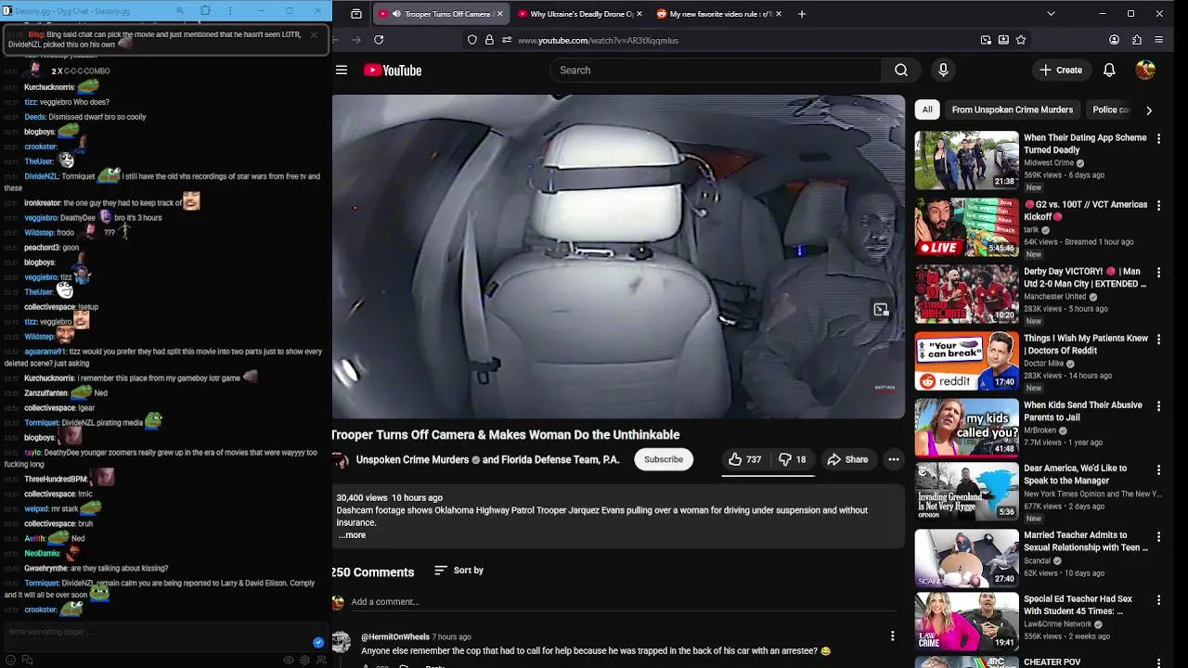The width and height of the screenshot is (1188, 668).
Task: Expand the list all tabs chevron
Action: (1051, 14)
